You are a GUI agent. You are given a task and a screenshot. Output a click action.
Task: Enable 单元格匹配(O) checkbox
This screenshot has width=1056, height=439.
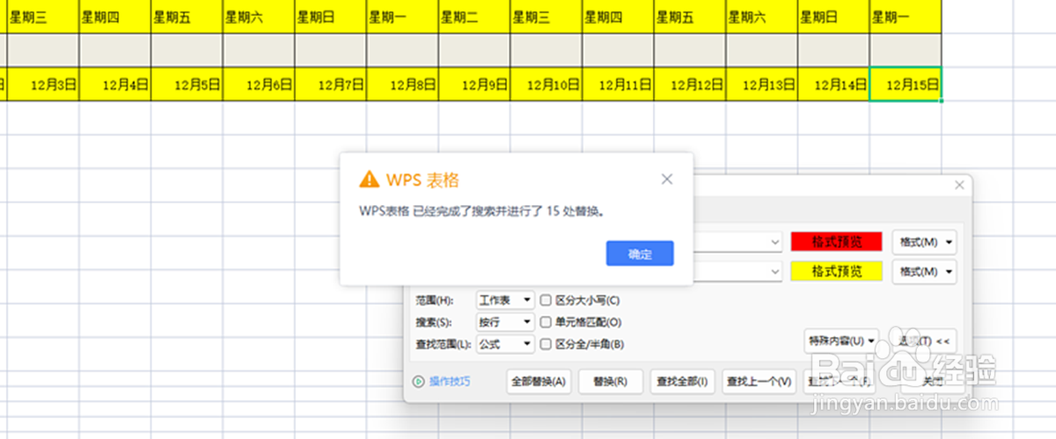click(546, 322)
